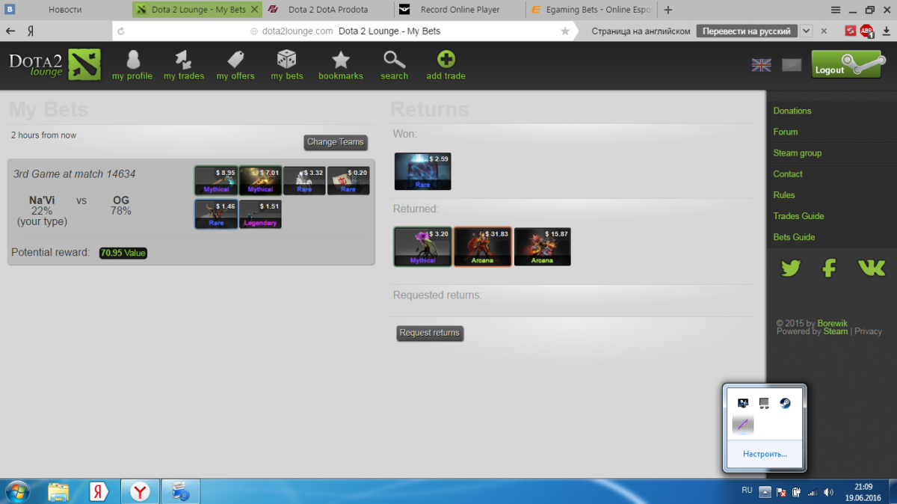
Task: Go to my trades section
Action: (184, 65)
